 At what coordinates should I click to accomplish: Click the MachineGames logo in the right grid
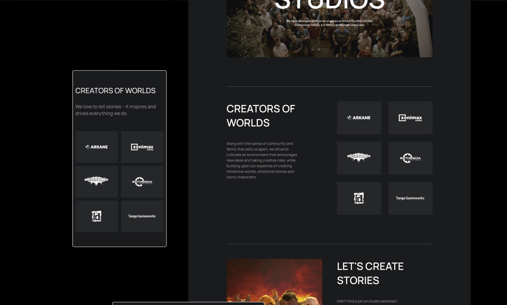pos(359,158)
